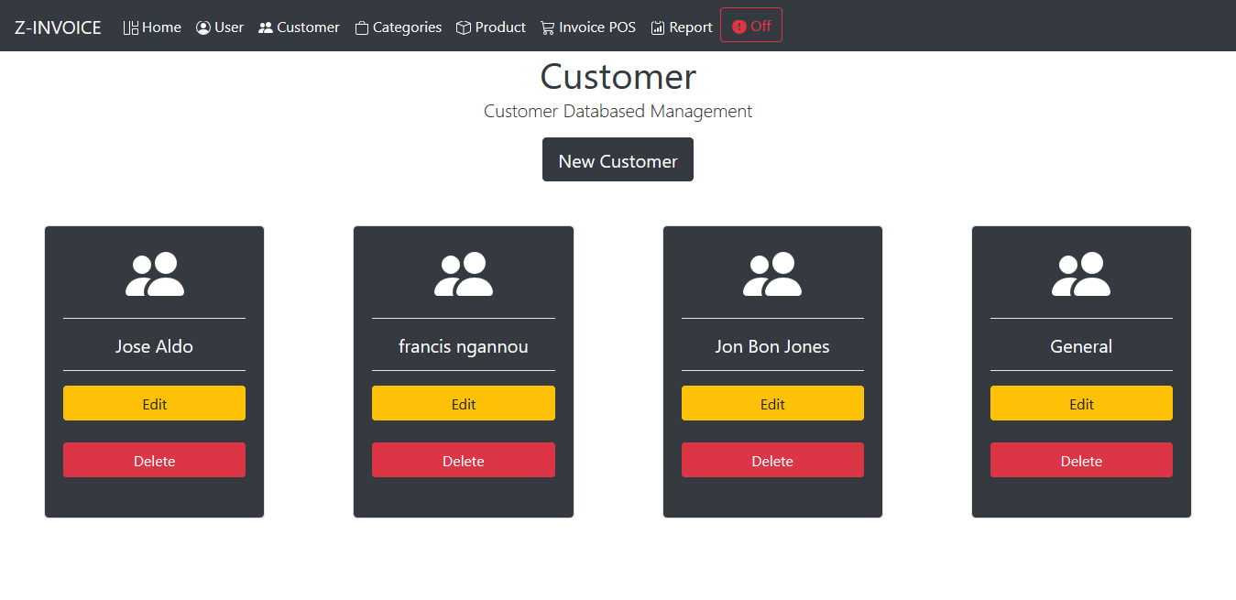Select the General name text
The width and height of the screenshot is (1236, 600).
(1081, 346)
